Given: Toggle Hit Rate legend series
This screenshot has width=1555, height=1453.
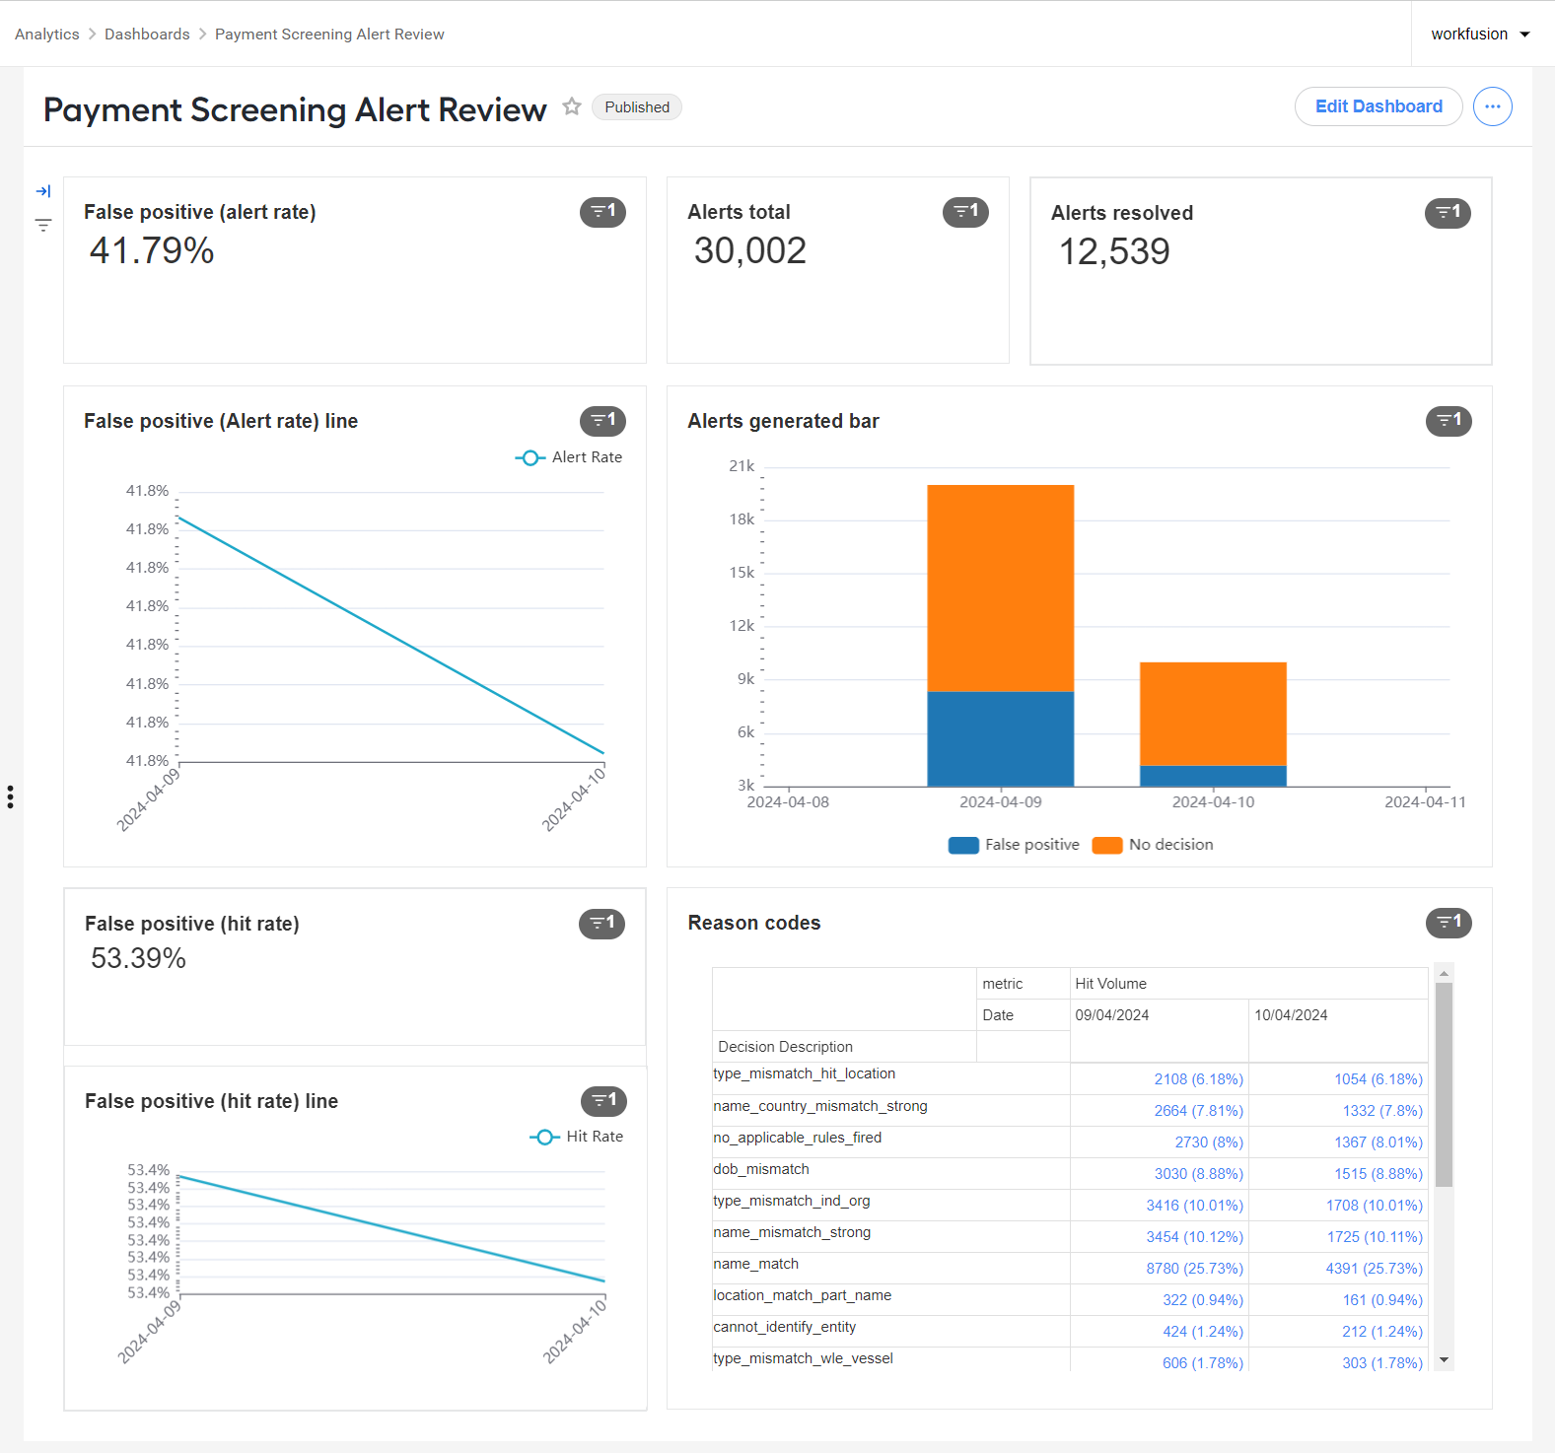Looking at the screenshot, I should pyautogui.click(x=577, y=1137).
